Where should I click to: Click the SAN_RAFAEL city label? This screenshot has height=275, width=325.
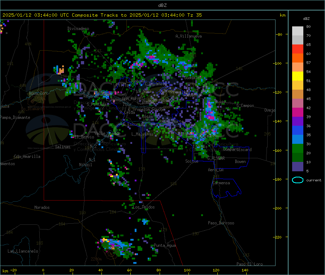(134, 98)
